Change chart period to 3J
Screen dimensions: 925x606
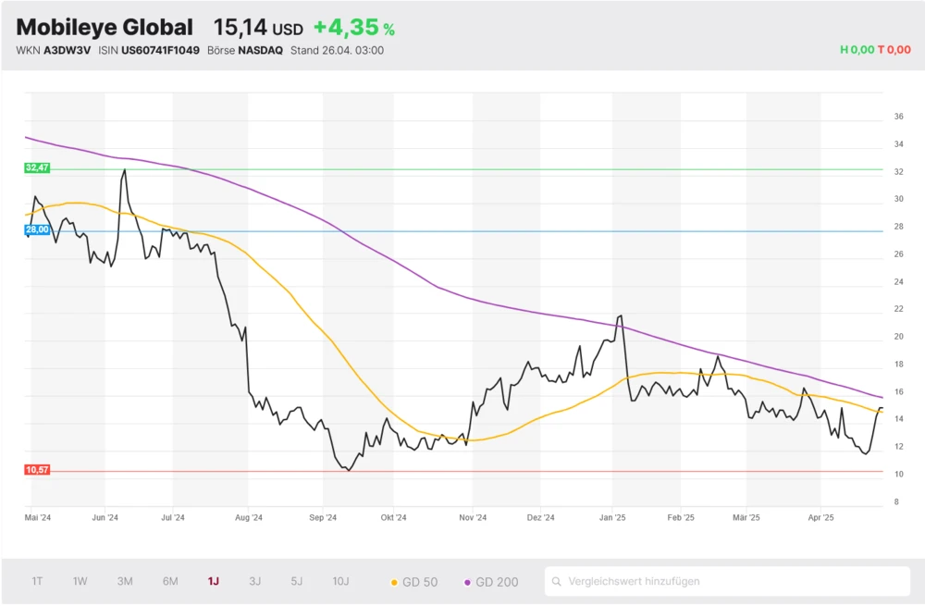[255, 582]
